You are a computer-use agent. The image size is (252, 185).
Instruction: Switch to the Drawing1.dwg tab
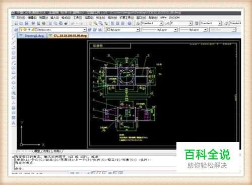(32, 35)
